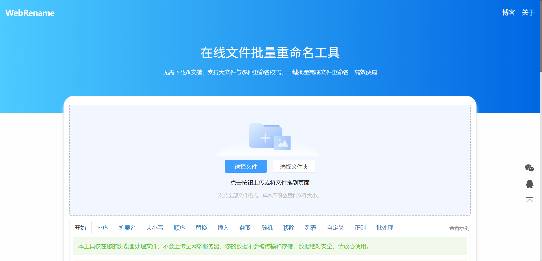Click the QQ contact icon

click(530, 184)
